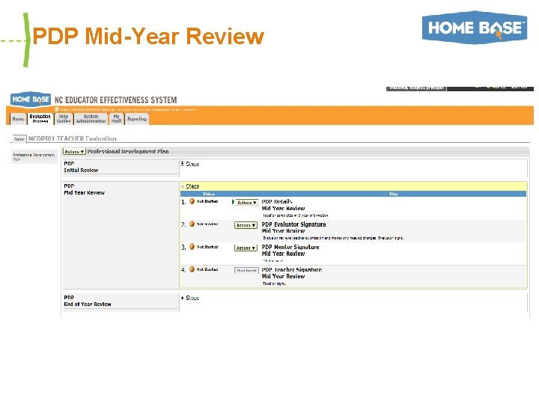
Task: Click the Home Base logo in the app header
Action: (x=31, y=100)
